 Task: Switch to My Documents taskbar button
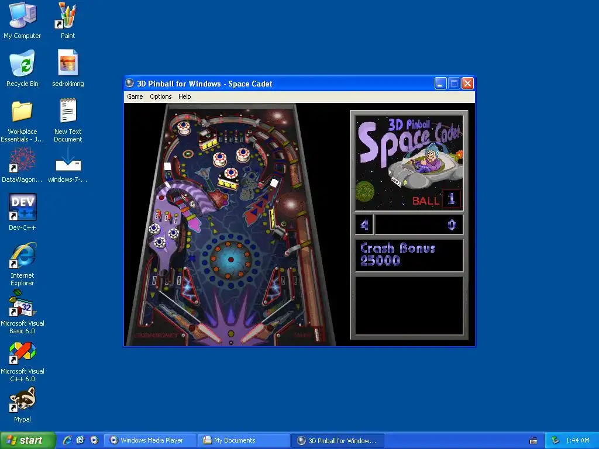(244, 440)
